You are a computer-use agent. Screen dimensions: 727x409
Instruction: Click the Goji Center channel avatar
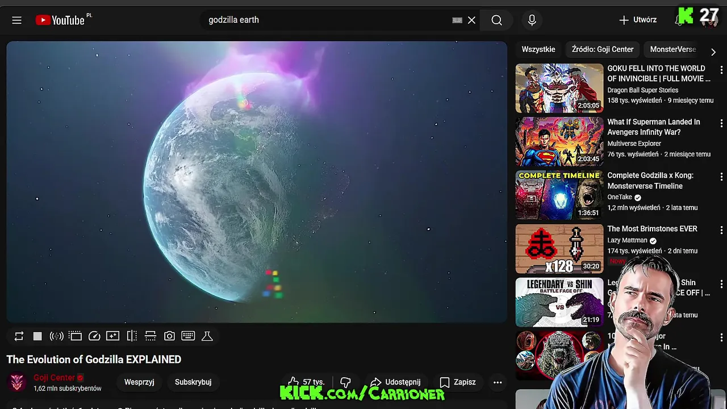pos(18,382)
